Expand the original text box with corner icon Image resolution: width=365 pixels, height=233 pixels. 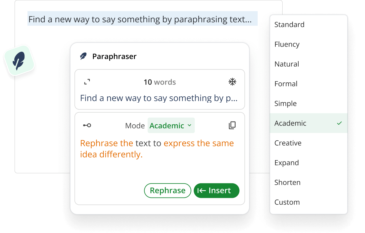tap(87, 82)
